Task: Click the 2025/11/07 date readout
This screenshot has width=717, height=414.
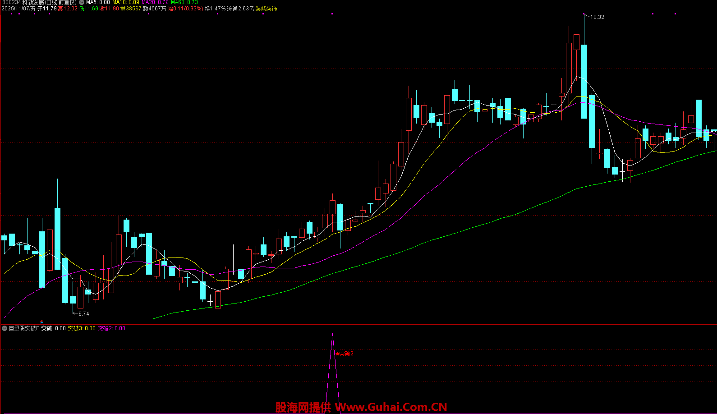Action: [18, 9]
